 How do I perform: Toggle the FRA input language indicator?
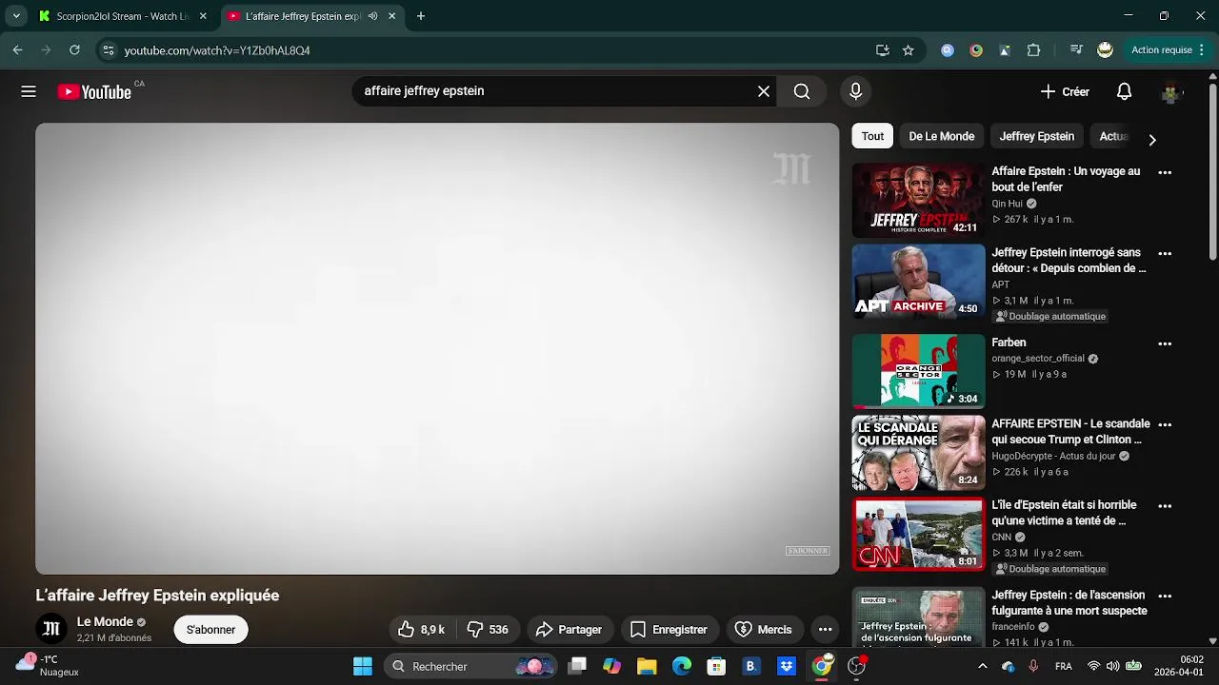(1063, 666)
